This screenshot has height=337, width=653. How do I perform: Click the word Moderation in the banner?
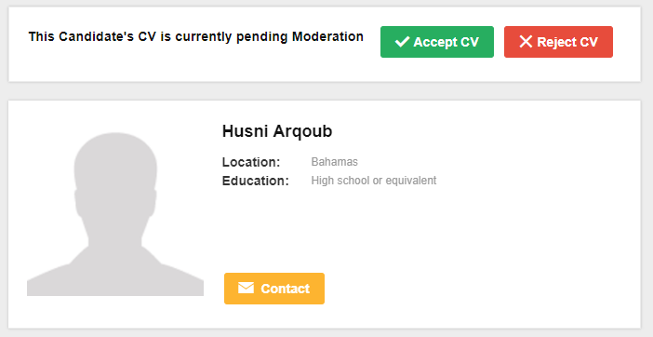click(327, 36)
